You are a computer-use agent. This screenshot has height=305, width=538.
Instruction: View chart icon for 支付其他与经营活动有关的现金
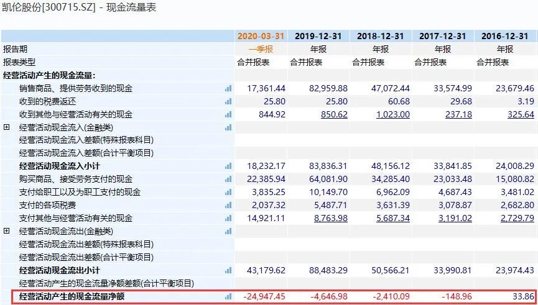pos(228,219)
